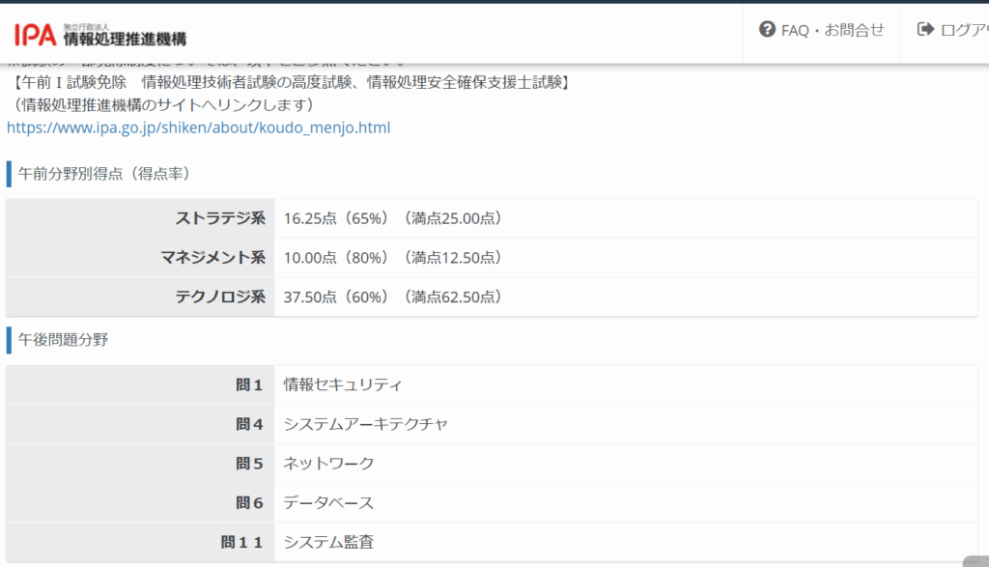Click the question mark icon beside FAQ
Image resolution: width=989 pixels, height=567 pixels.
point(768,29)
